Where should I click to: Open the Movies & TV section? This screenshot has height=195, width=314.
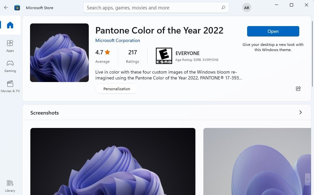coord(10,86)
